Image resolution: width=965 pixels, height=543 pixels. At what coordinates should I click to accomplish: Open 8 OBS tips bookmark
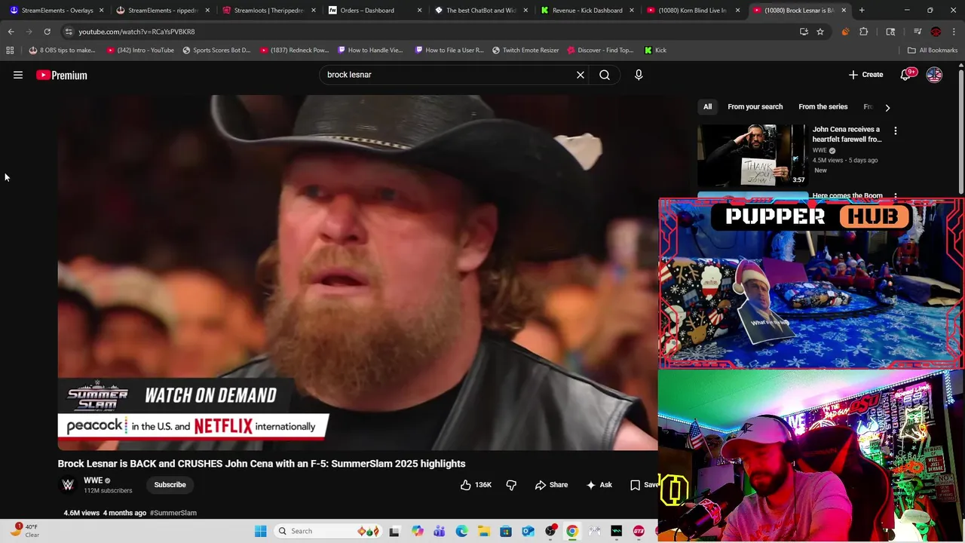click(x=62, y=51)
